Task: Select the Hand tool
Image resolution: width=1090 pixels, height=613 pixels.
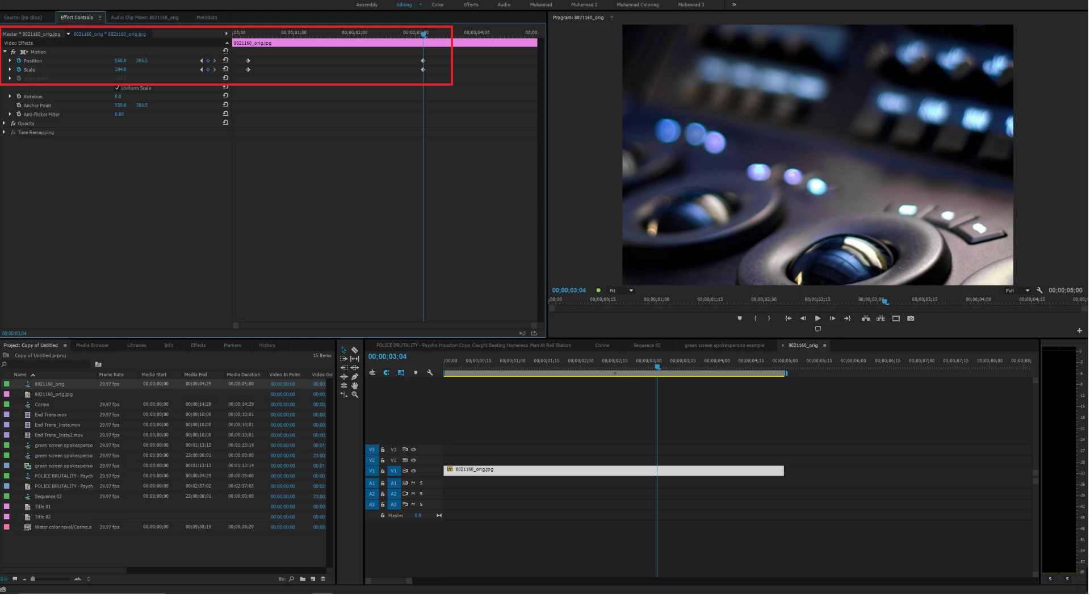Action: click(x=355, y=385)
